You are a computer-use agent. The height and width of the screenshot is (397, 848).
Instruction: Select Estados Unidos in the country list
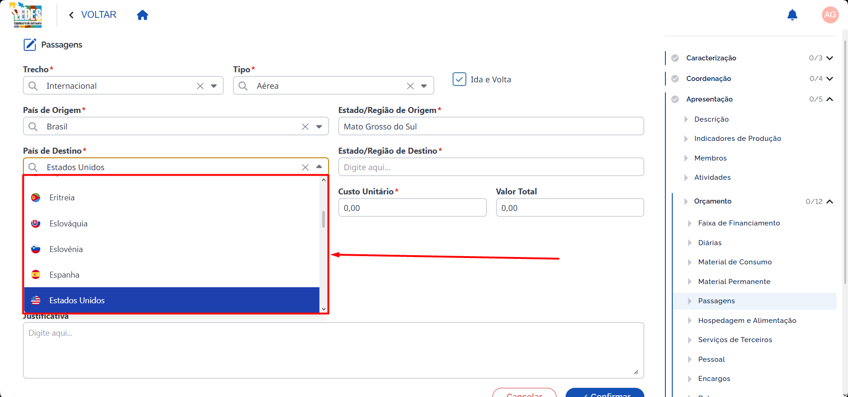(172, 300)
